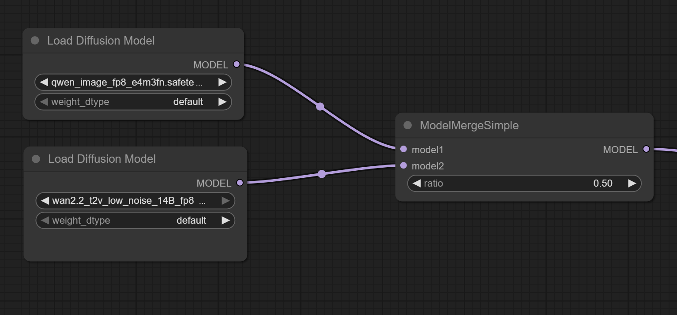Toggle the ModelMergeSimple node collapse dot
This screenshot has height=315, width=677.
pyautogui.click(x=408, y=125)
